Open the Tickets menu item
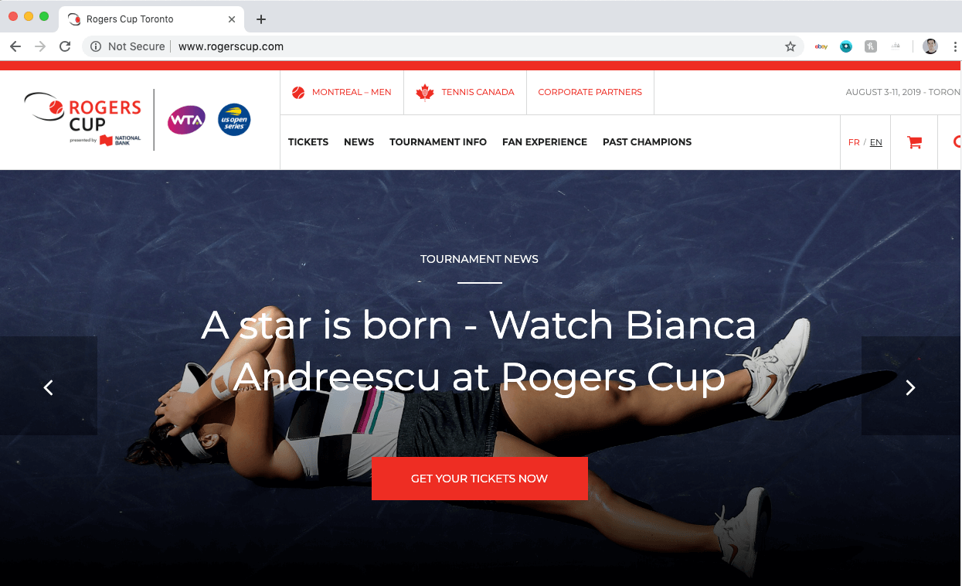 coord(308,142)
